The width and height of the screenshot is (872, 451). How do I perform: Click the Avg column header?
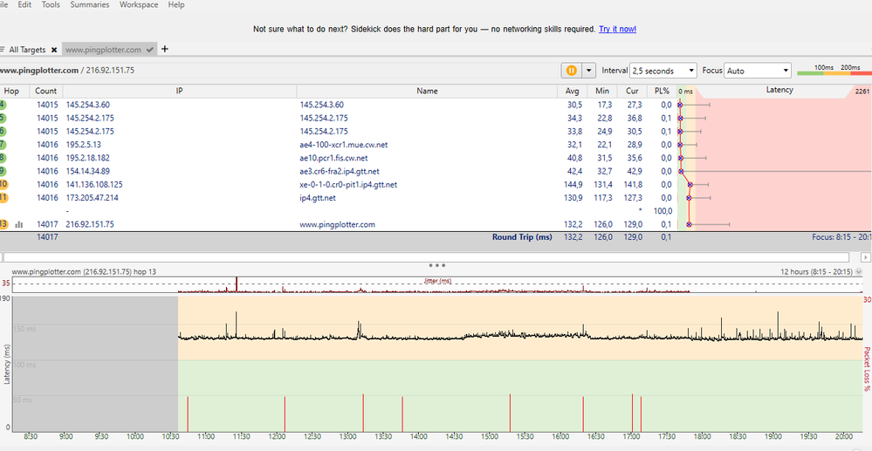click(573, 91)
